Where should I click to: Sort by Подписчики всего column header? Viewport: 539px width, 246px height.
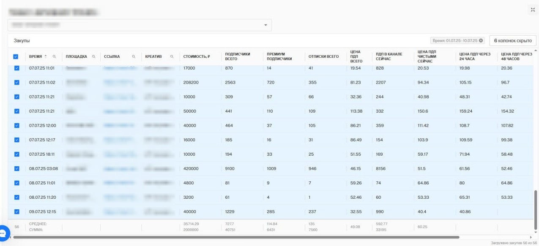tap(238, 57)
